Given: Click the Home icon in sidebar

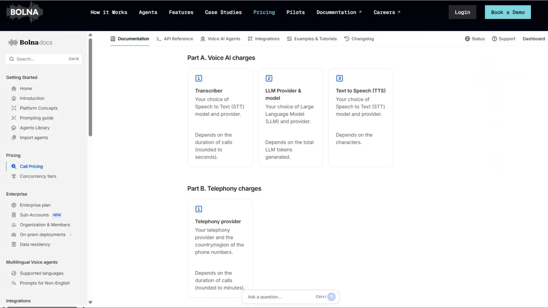Looking at the screenshot, I should pyautogui.click(x=14, y=88).
